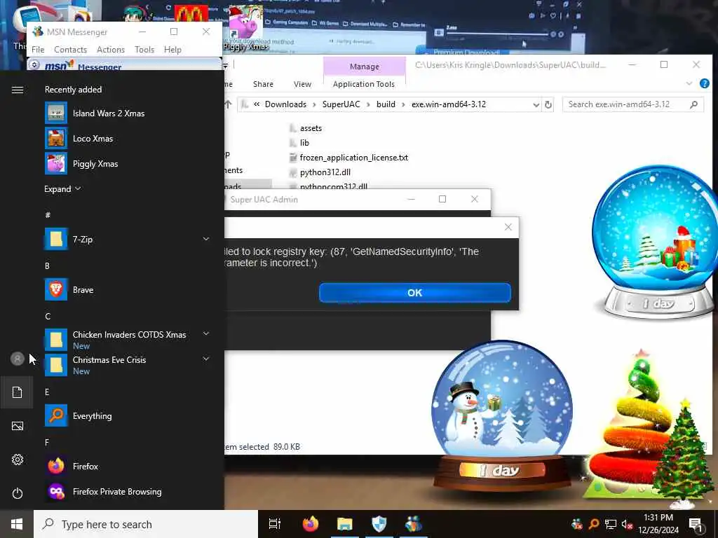Screen dimensions: 718x538
Task: Click the Manage contextual tab
Action: [x=365, y=67]
